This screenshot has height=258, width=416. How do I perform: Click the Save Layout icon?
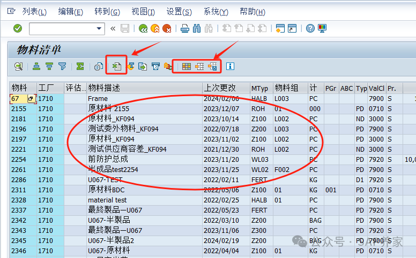(212, 66)
